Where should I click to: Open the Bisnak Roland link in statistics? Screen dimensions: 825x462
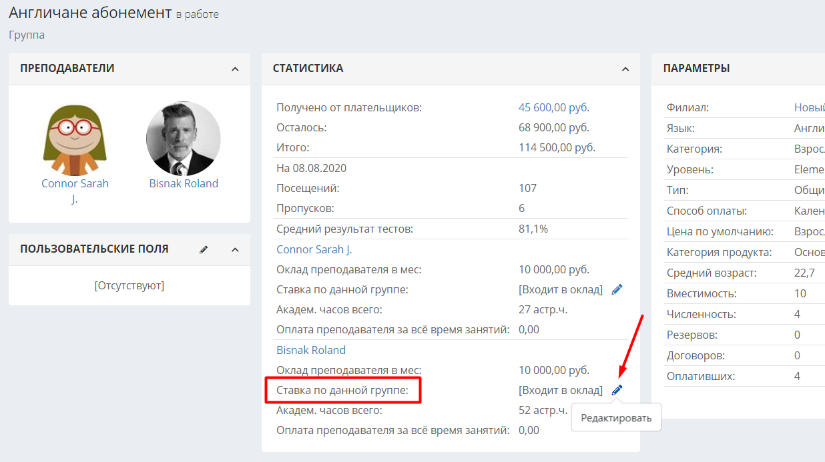311,350
